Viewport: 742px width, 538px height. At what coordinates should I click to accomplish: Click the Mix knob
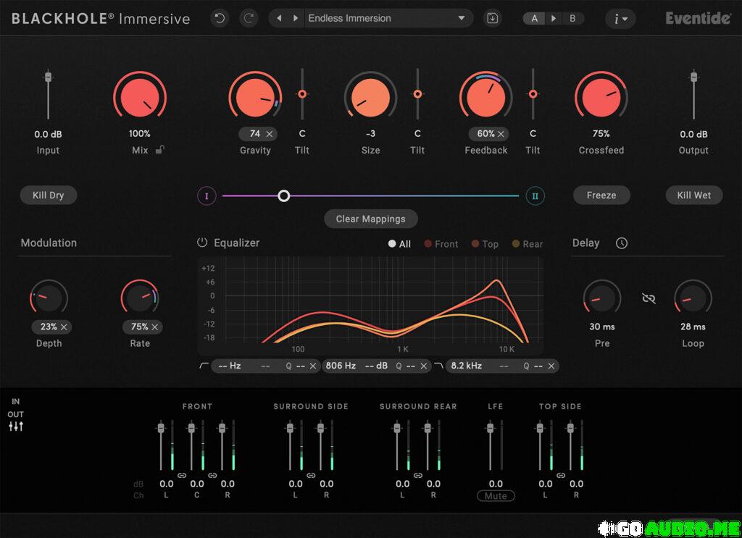click(x=140, y=97)
